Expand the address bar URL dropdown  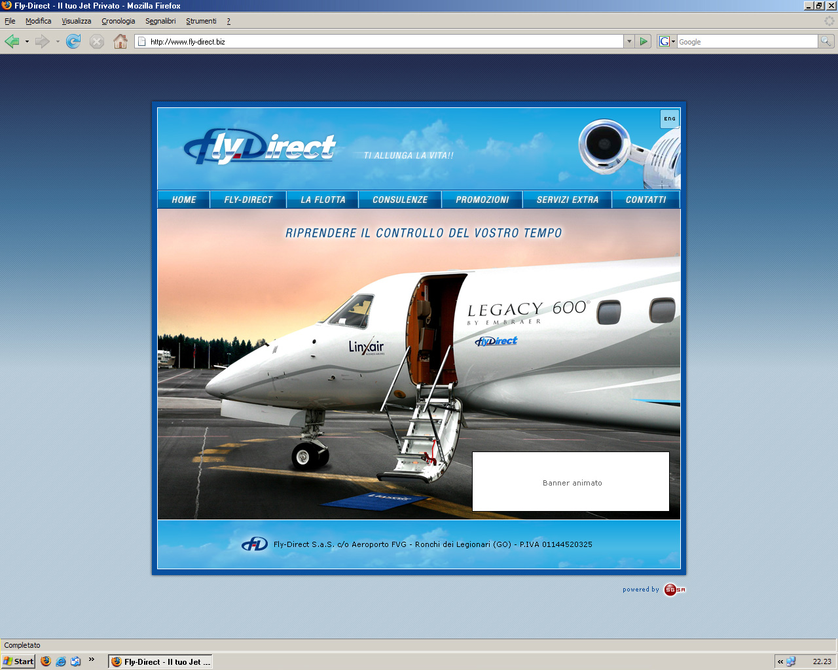point(629,41)
